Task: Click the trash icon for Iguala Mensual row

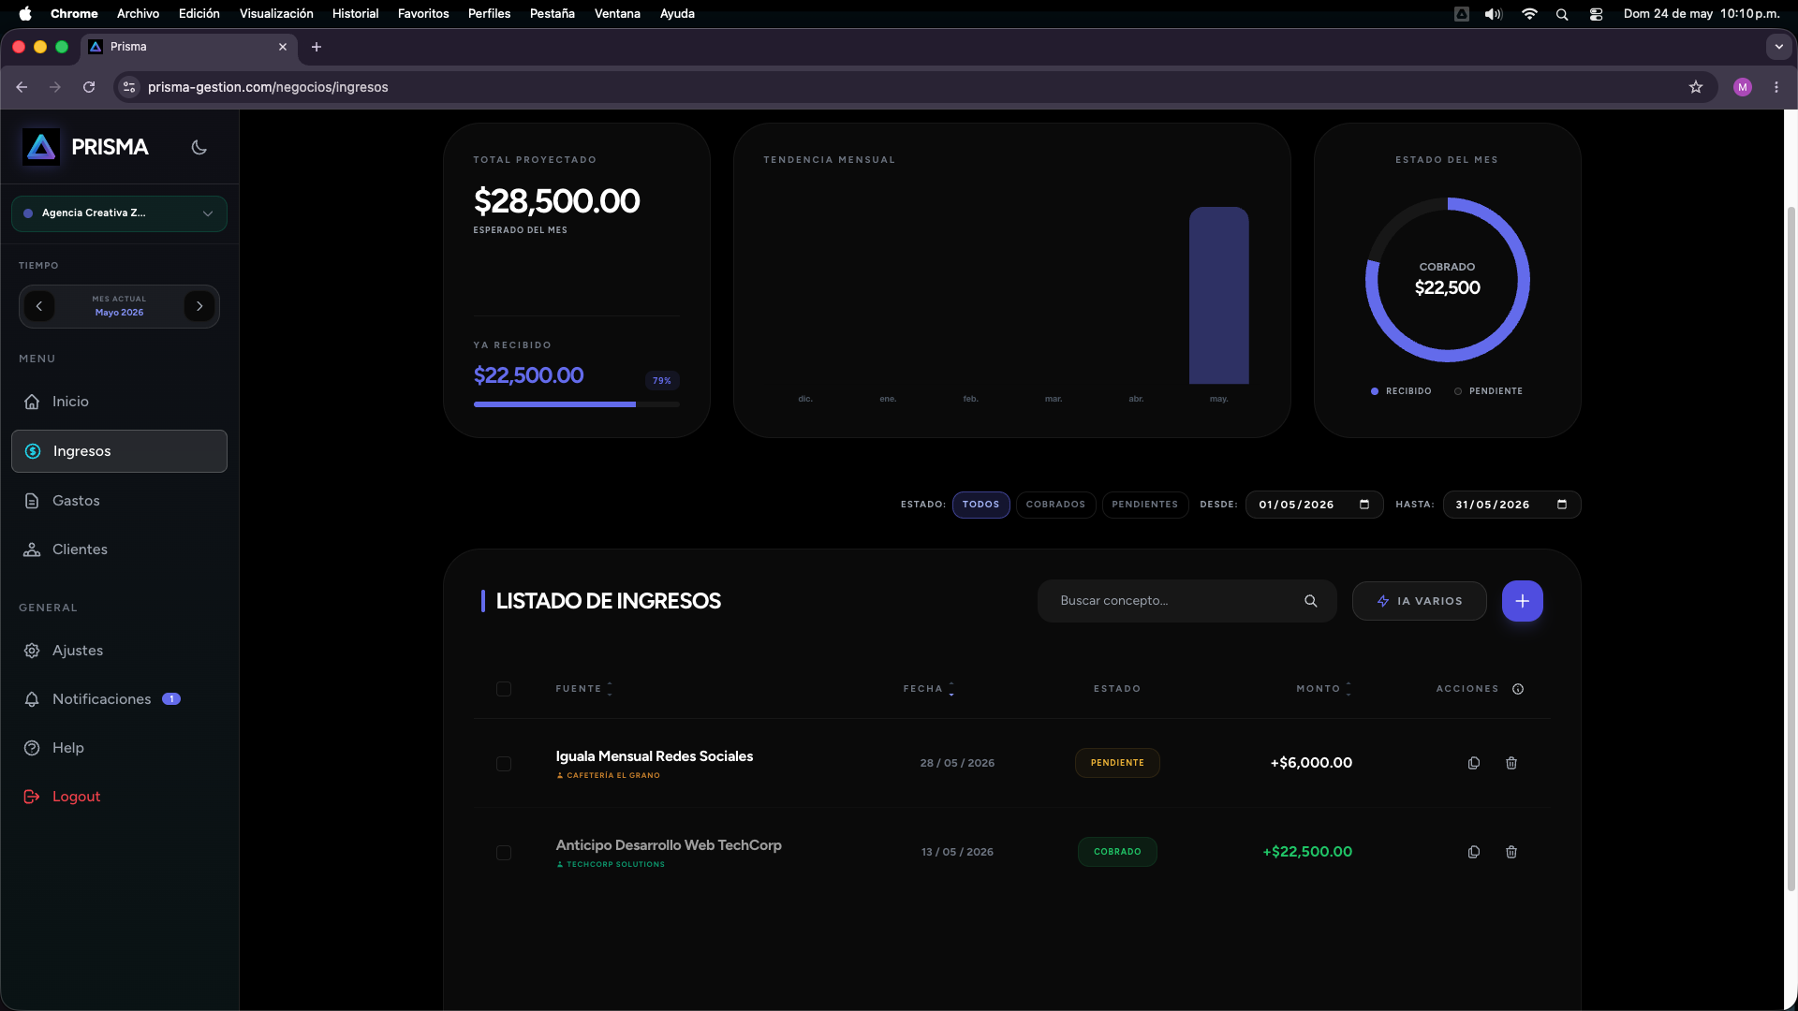Action: click(1511, 763)
